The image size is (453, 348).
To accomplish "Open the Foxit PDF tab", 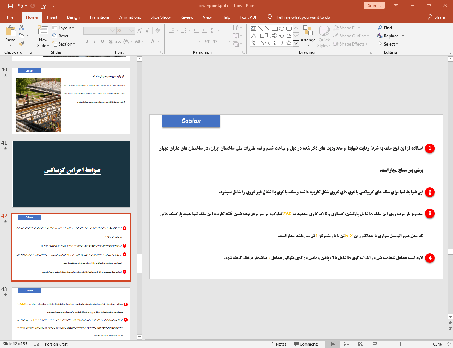I will click(x=248, y=17).
